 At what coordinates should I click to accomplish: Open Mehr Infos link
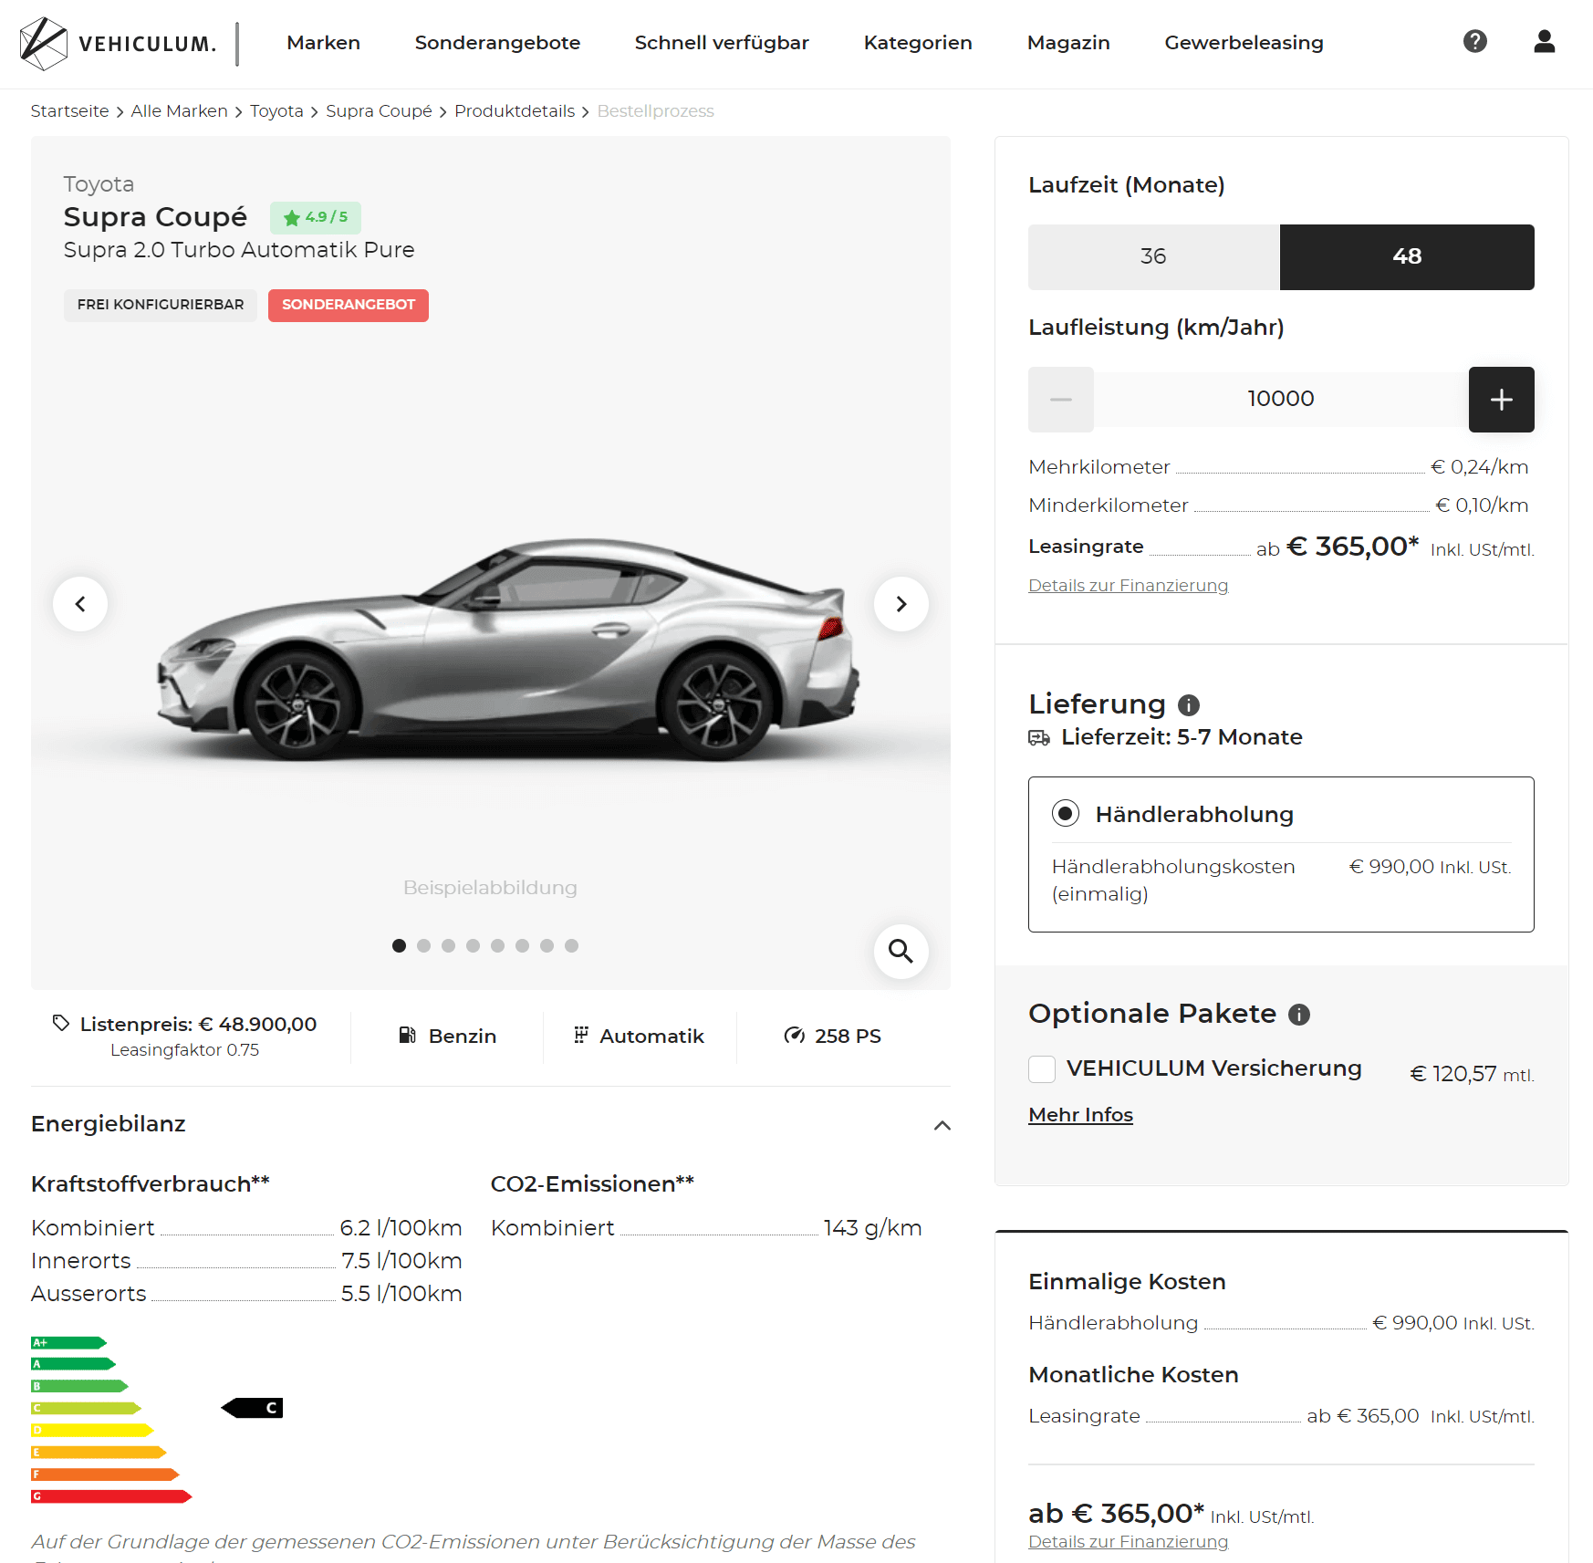coord(1080,1115)
